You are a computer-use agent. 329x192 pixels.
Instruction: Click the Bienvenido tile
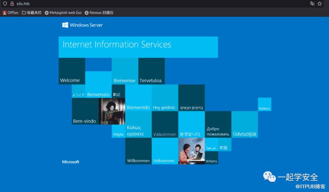tap(138, 98)
